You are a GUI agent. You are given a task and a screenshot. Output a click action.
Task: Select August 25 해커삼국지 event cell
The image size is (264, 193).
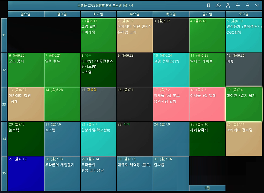coord(207,139)
